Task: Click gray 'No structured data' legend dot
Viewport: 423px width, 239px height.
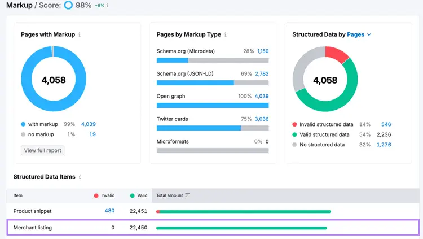Action: (294, 145)
